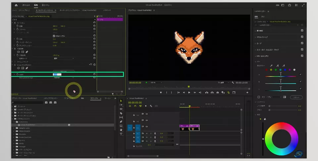
Task: Click the Export Frame camera icon
Action: click(x=218, y=92)
